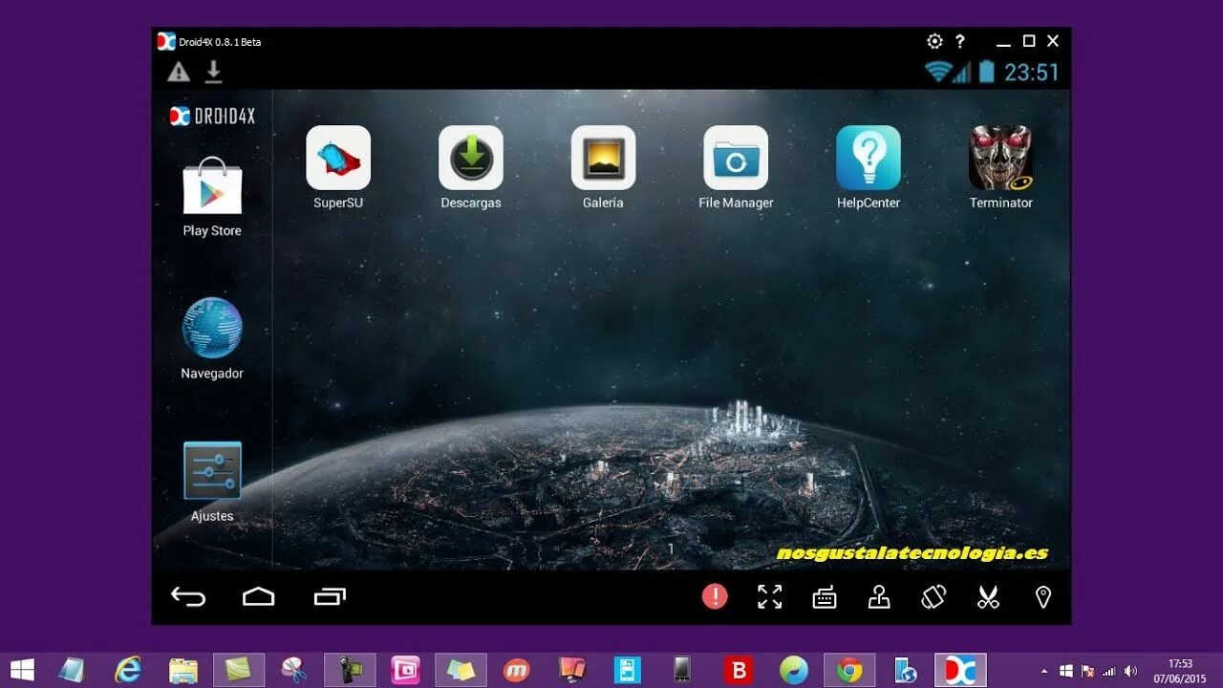Open the keyboard mapping tool
The image size is (1223, 688).
[825, 598]
